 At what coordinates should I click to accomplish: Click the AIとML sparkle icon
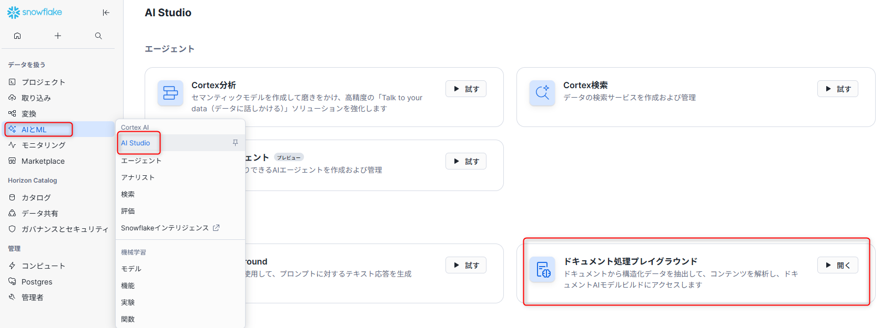pos(12,129)
